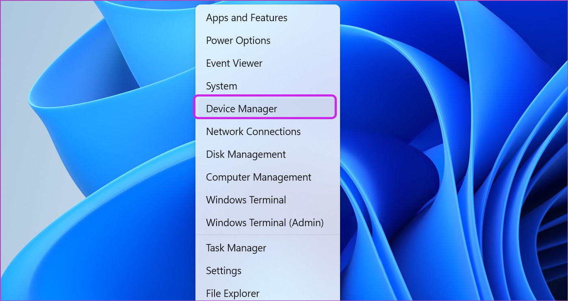Select Power Options from the menu
This screenshot has height=301, width=568.
pos(267,41)
